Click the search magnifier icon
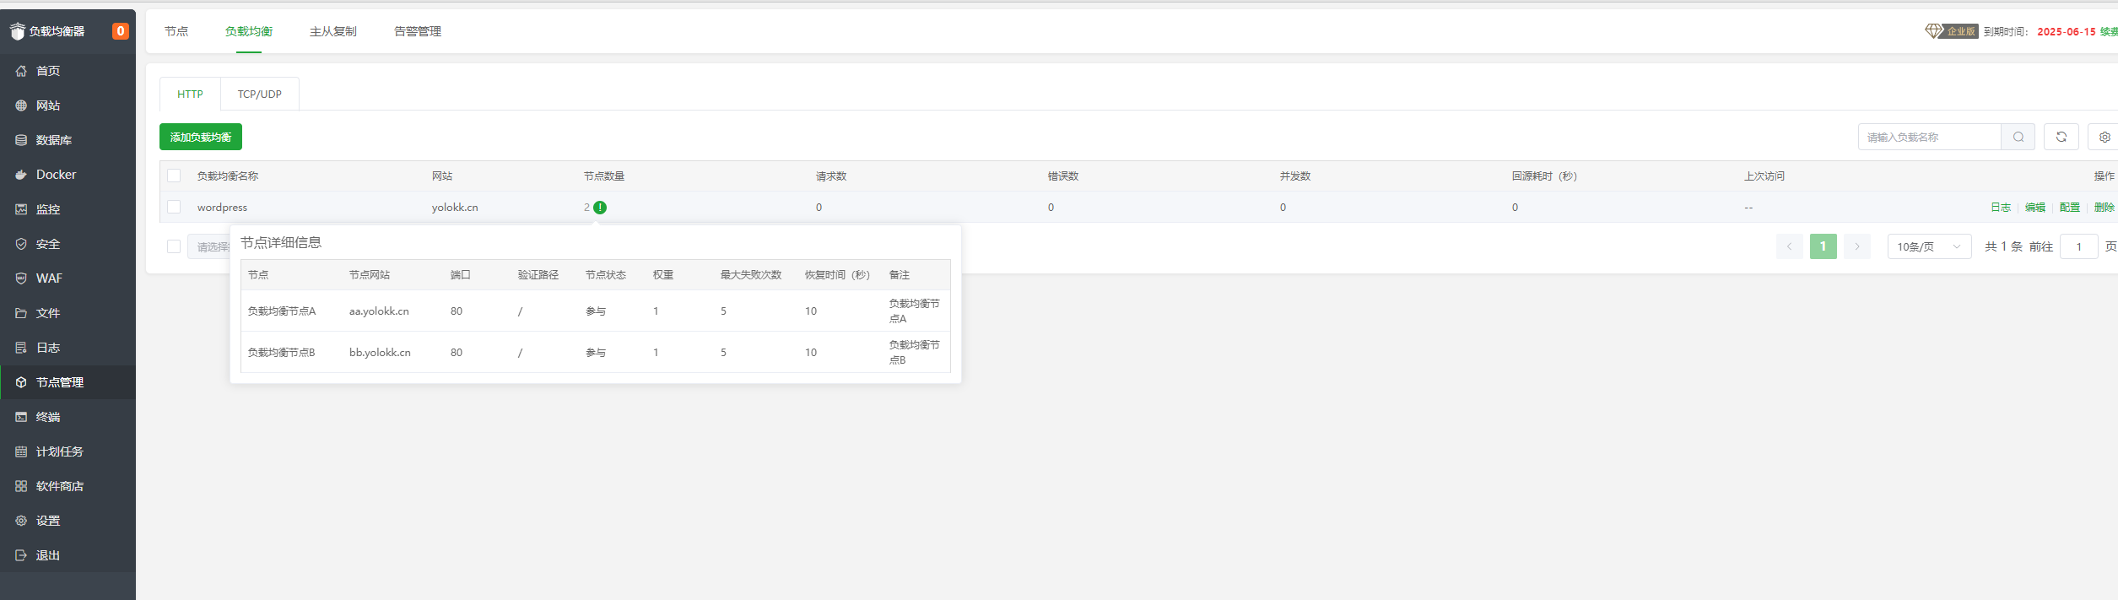Screen dimensions: 2118x600 tap(2018, 137)
